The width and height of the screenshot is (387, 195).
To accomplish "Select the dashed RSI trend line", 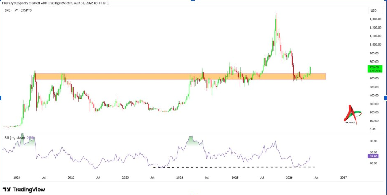I will tap(234, 167).
